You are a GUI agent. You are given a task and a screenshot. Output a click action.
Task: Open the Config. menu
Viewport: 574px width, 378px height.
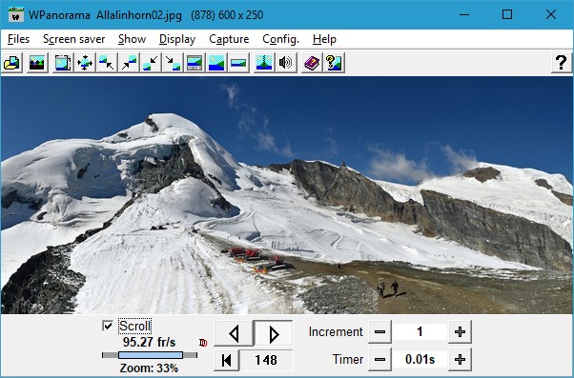click(280, 39)
